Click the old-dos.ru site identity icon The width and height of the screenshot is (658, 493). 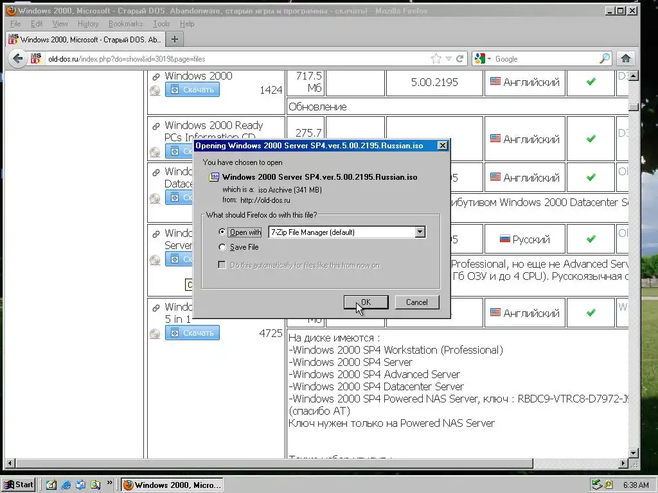tap(36, 58)
